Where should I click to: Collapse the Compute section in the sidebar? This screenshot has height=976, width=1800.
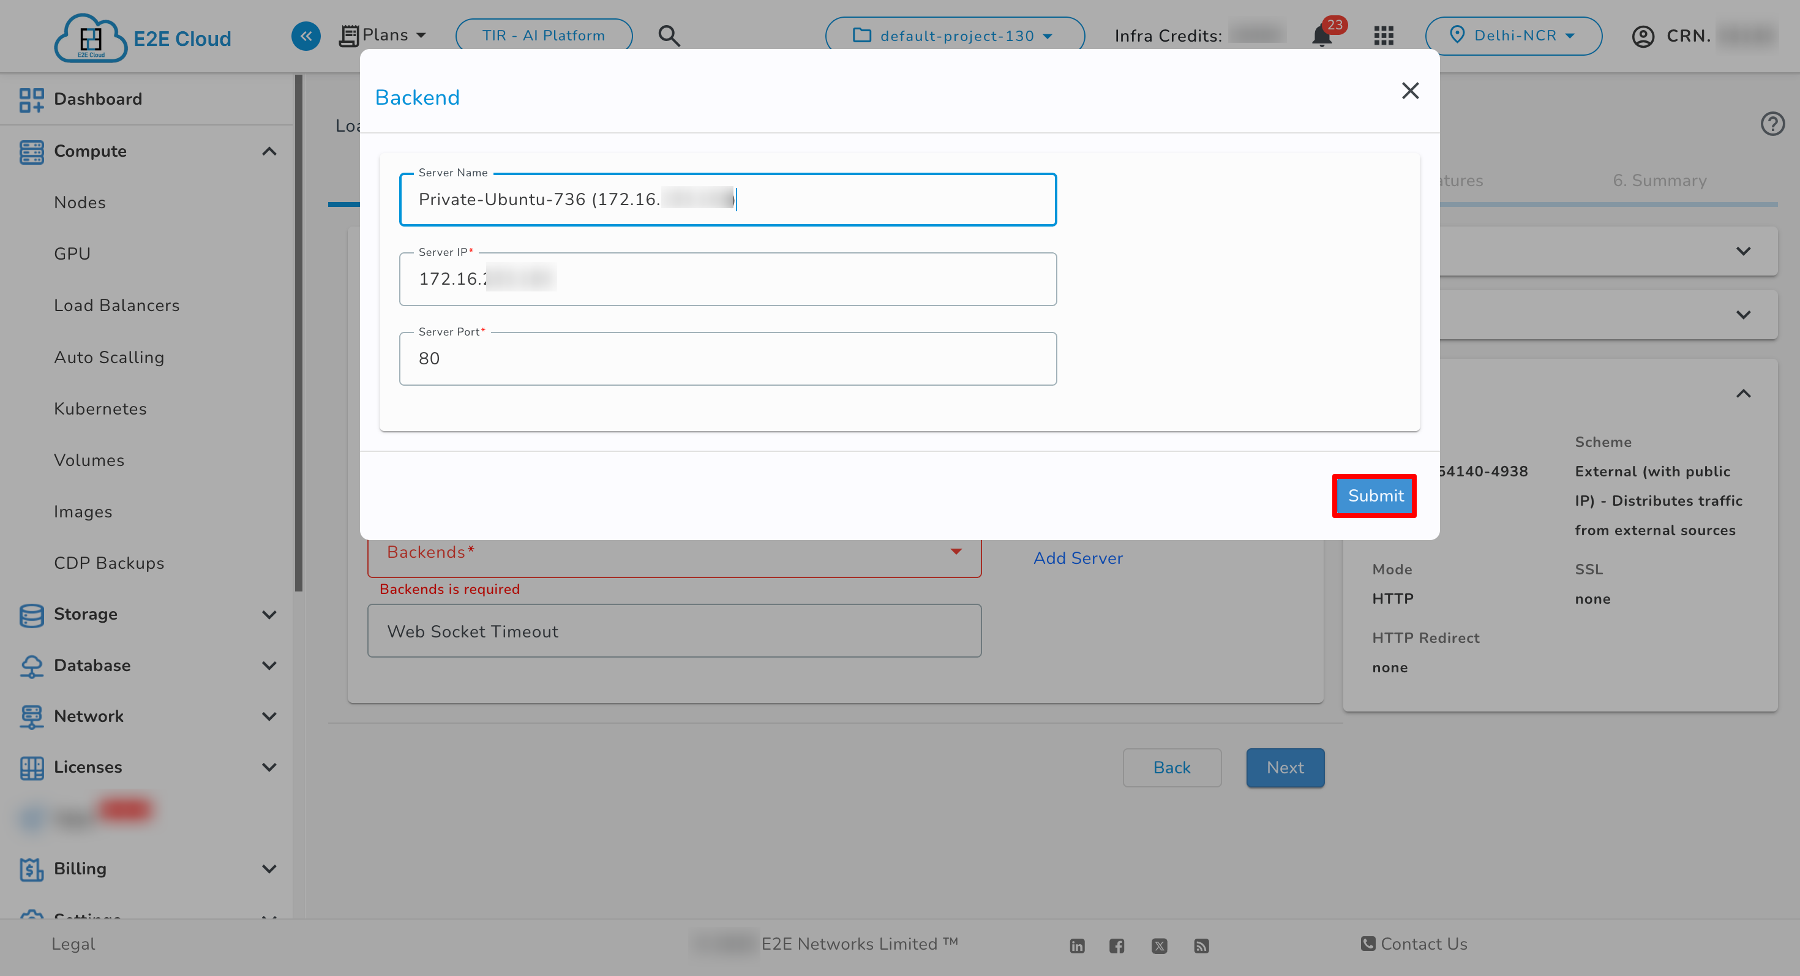270,151
